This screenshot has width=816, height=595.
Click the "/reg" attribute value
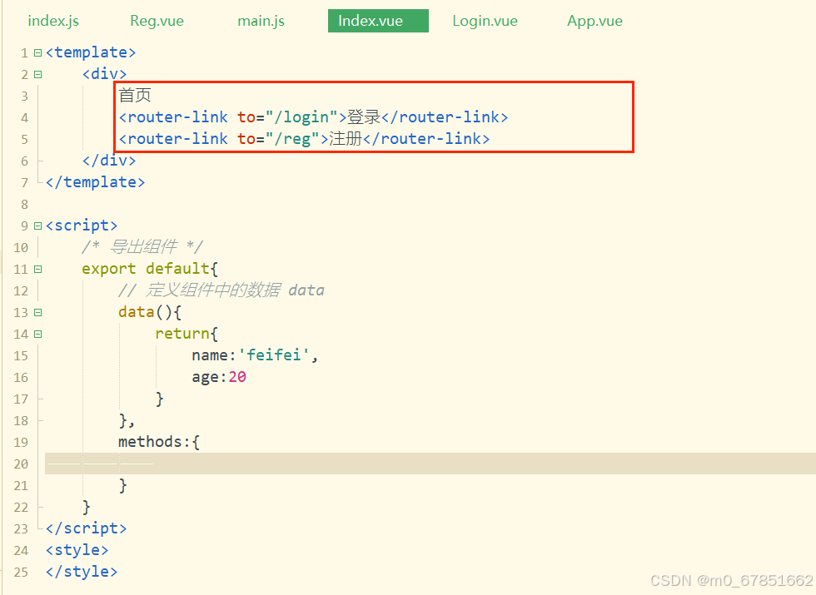pyautogui.click(x=293, y=139)
